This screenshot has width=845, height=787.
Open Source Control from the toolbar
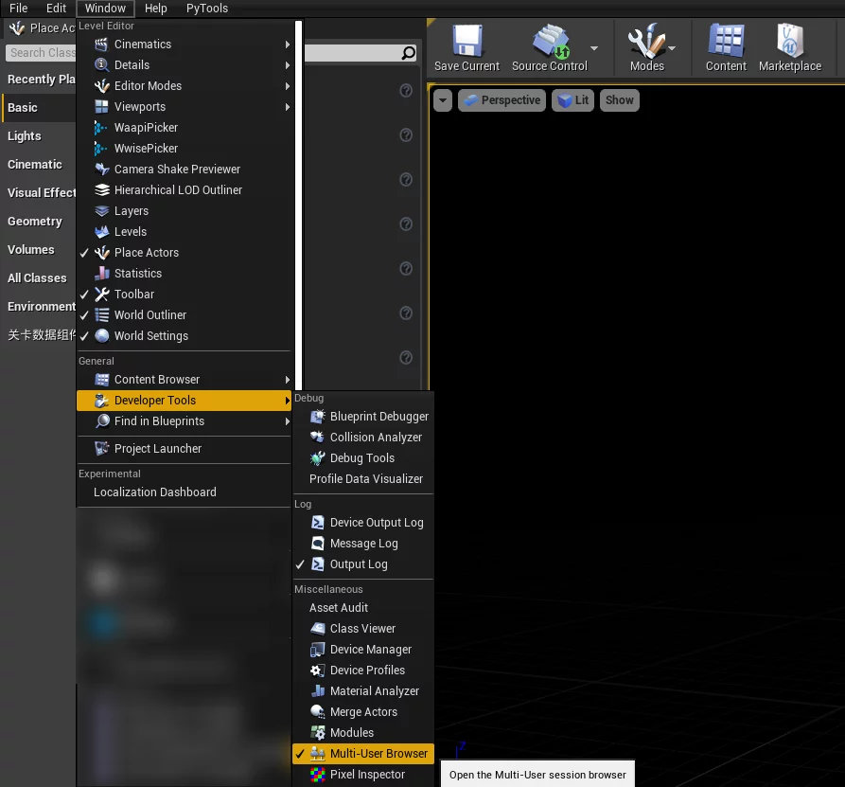coord(549,47)
